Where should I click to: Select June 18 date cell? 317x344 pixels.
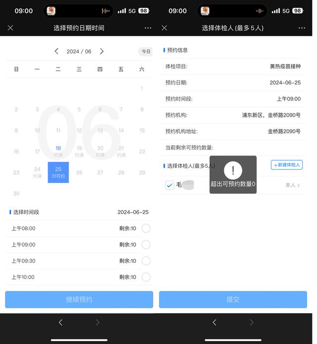(x=58, y=151)
